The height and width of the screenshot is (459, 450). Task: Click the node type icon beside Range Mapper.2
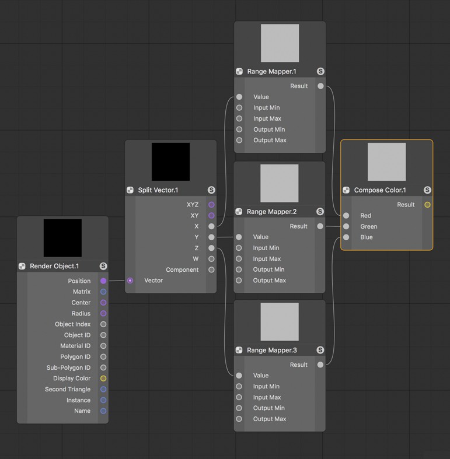point(239,212)
